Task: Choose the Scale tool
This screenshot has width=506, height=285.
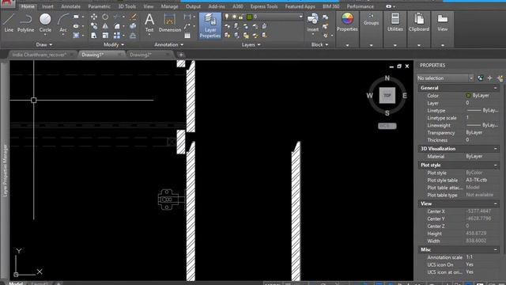Action: [105, 35]
